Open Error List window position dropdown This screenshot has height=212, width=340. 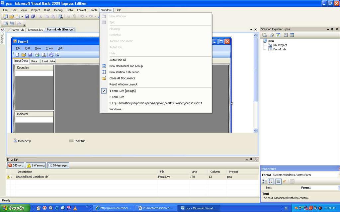point(247,160)
